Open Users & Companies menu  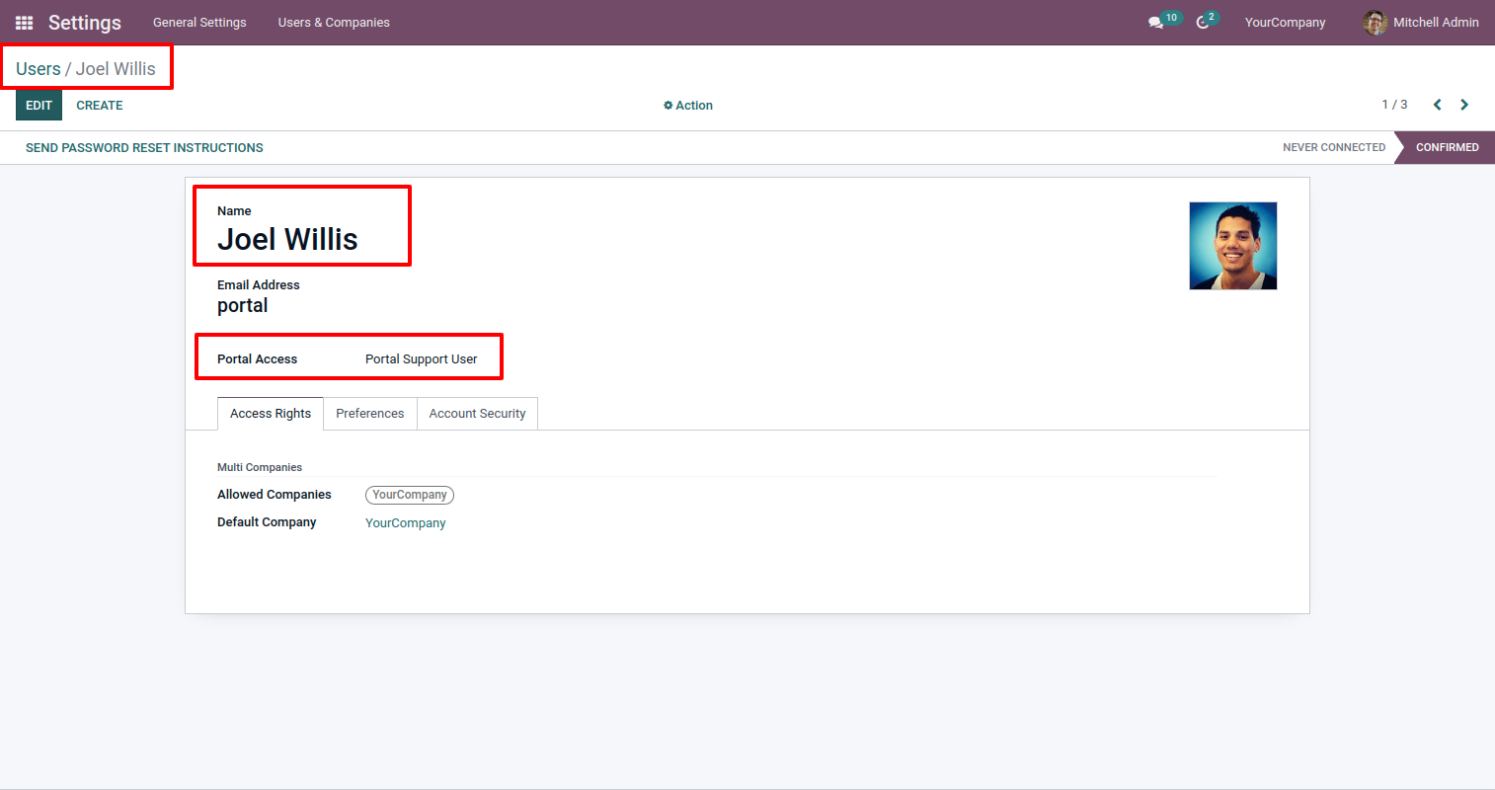click(334, 23)
